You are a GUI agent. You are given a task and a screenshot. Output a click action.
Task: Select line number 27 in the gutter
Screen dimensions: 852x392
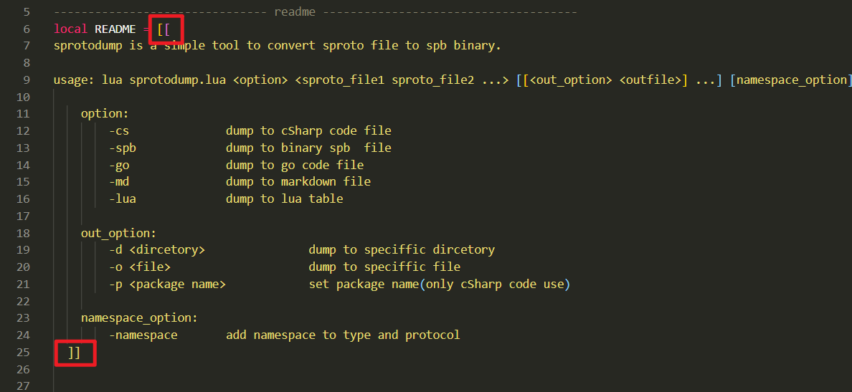[26, 387]
